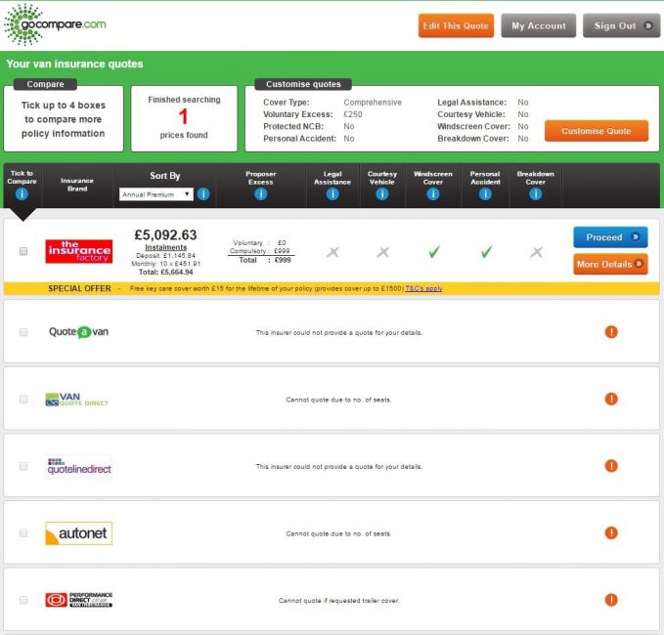
Task: Tick the quotelinedirect compare checkbox
Action: (x=23, y=466)
